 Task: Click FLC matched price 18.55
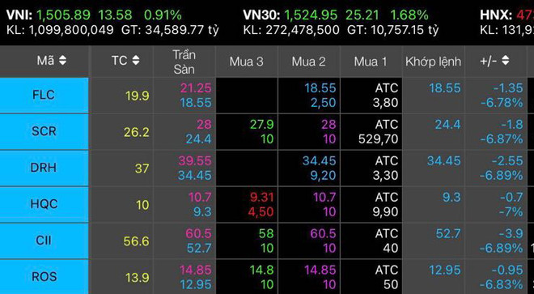(445, 88)
